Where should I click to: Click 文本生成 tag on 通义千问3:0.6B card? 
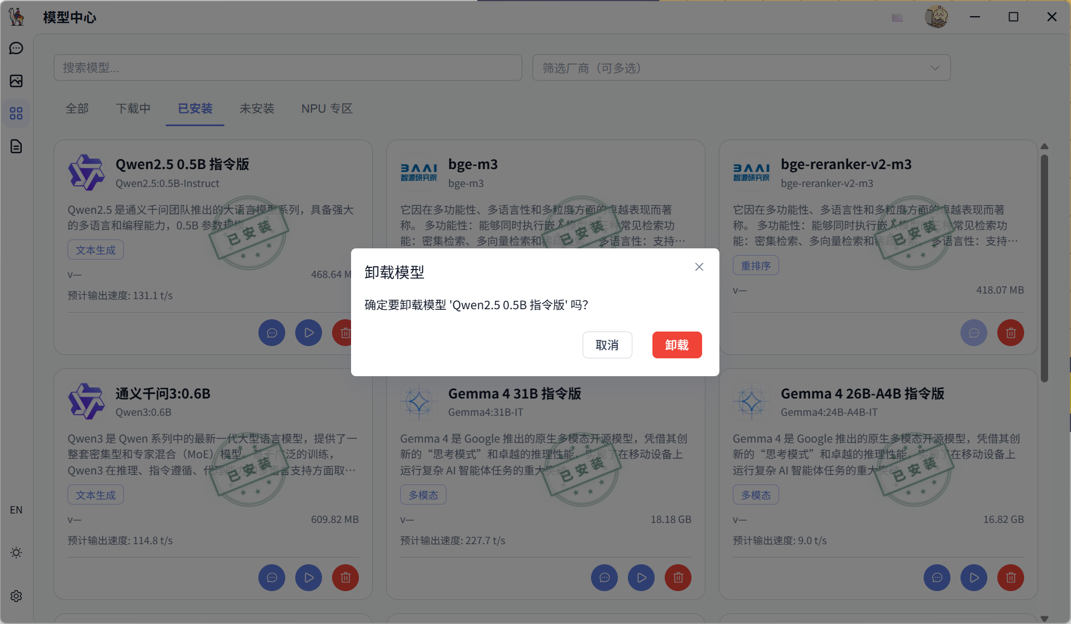point(95,495)
